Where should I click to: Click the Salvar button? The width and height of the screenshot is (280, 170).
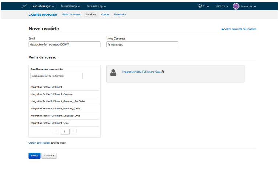pyautogui.click(x=34, y=156)
